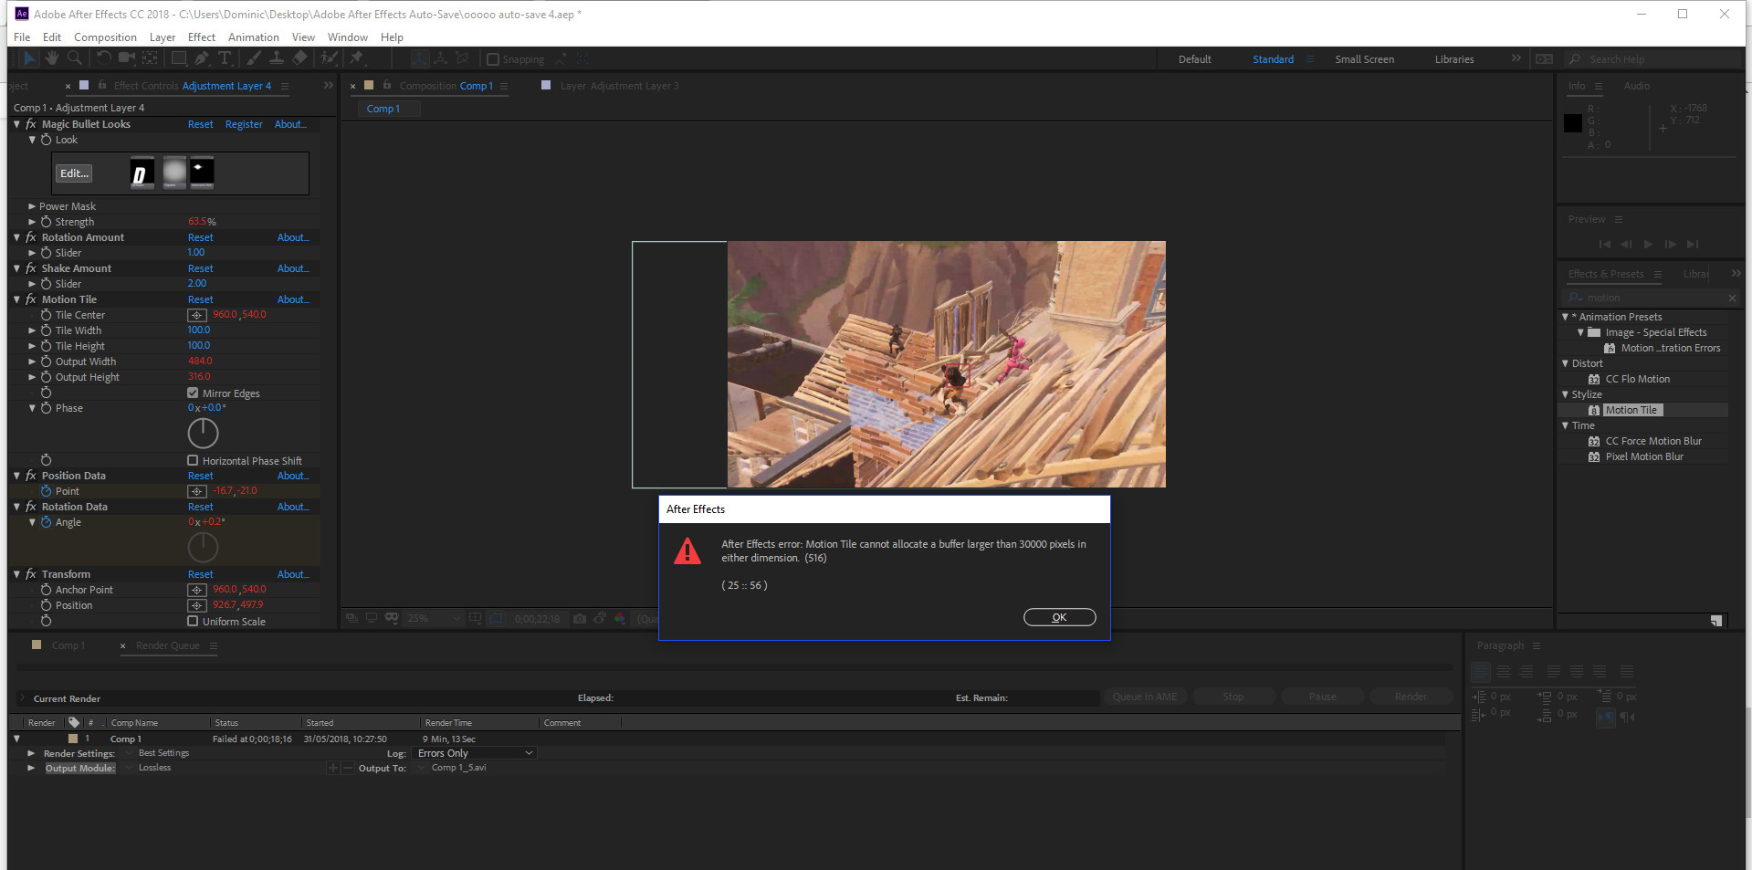Screen dimensions: 1752x870
Task: Select the Hand tool
Action: coord(52,58)
